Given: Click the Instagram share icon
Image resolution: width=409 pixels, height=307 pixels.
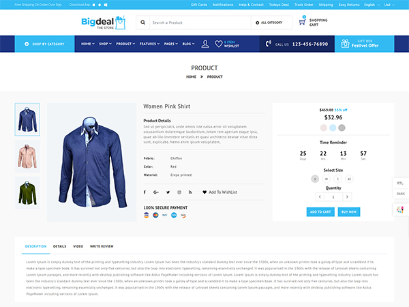Looking at the screenshot, I should (179, 192).
